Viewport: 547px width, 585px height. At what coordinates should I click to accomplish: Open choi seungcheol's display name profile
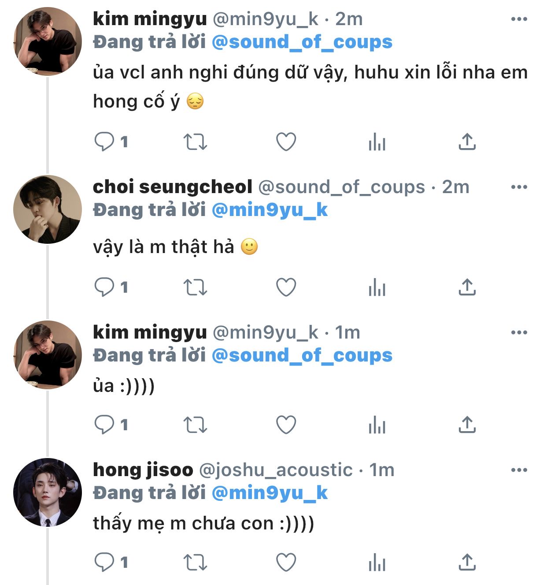coord(172,187)
